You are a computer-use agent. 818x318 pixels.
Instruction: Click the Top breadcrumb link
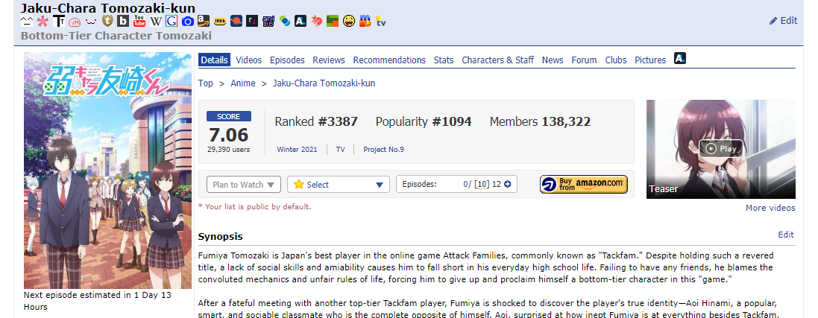point(206,83)
